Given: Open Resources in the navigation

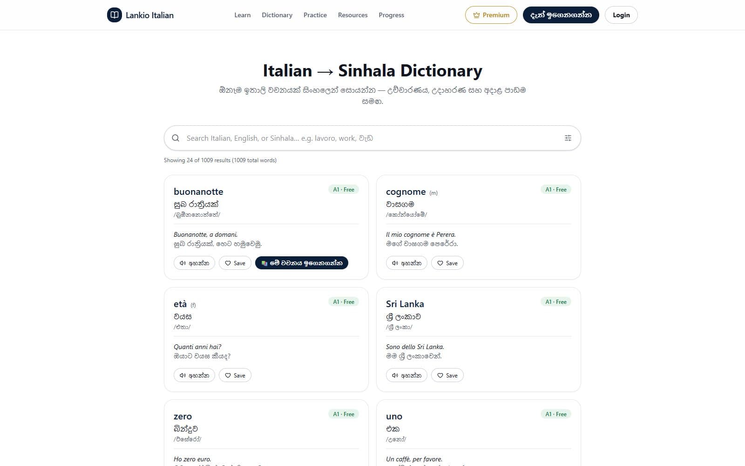Looking at the screenshot, I should tap(352, 15).
